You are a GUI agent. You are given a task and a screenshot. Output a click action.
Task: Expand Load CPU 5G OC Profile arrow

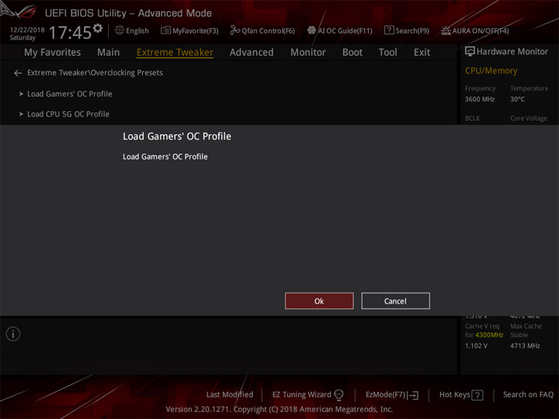click(21, 114)
